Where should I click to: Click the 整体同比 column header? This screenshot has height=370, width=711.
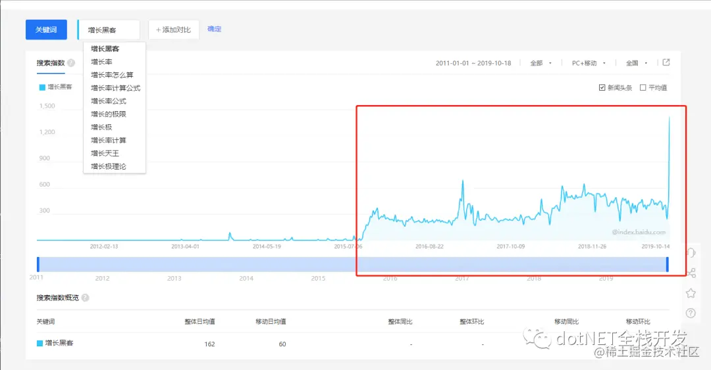pos(400,321)
